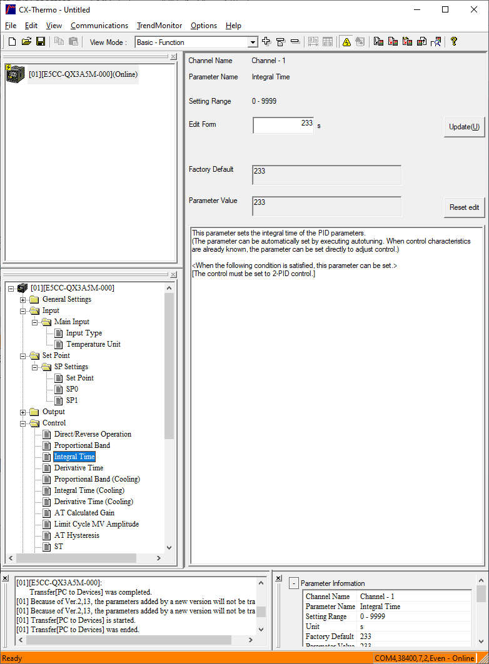Close the Parameter Information panel
This screenshot has width=489, height=664.
pyautogui.click(x=278, y=578)
